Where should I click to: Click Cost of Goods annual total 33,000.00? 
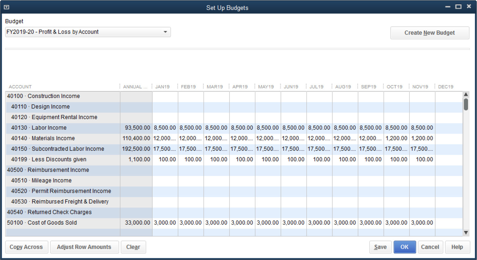click(x=136, y=223)
